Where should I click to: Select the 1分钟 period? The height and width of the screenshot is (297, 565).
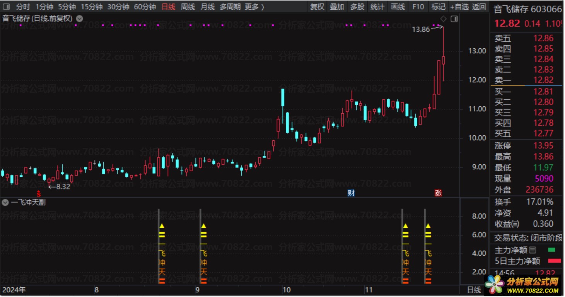point(44,7)
